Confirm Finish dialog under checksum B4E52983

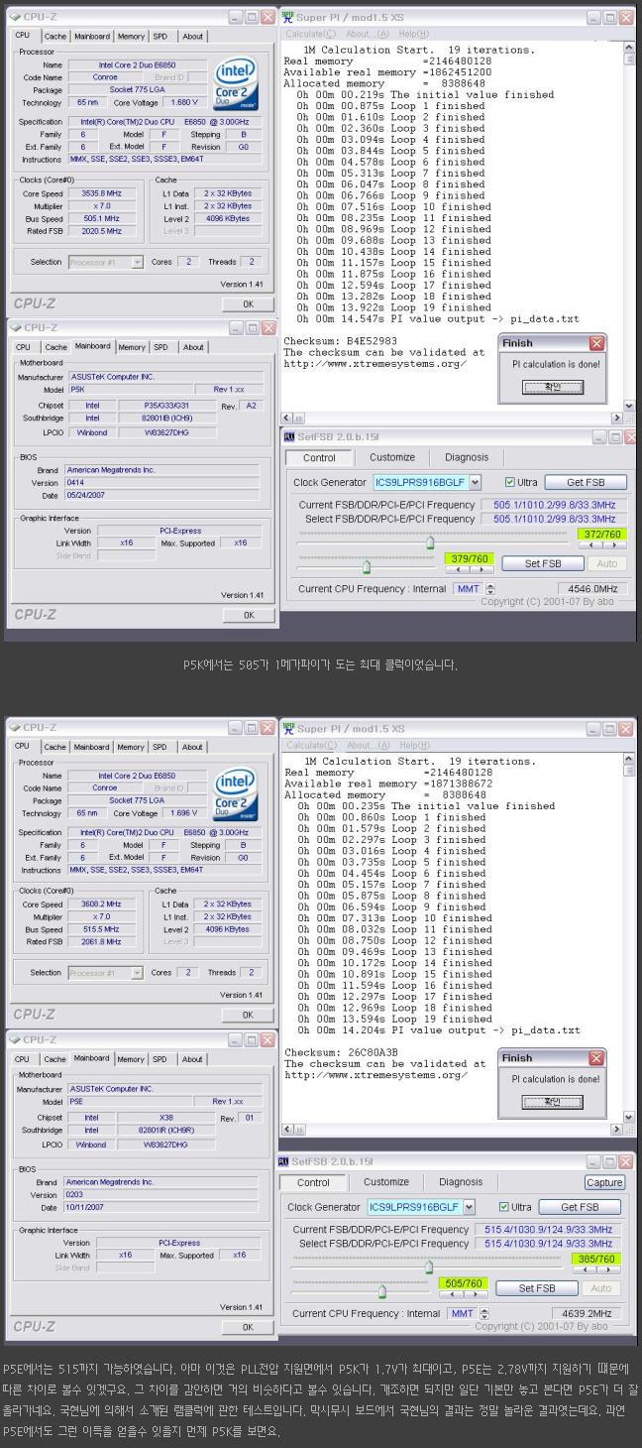[553, 387]
